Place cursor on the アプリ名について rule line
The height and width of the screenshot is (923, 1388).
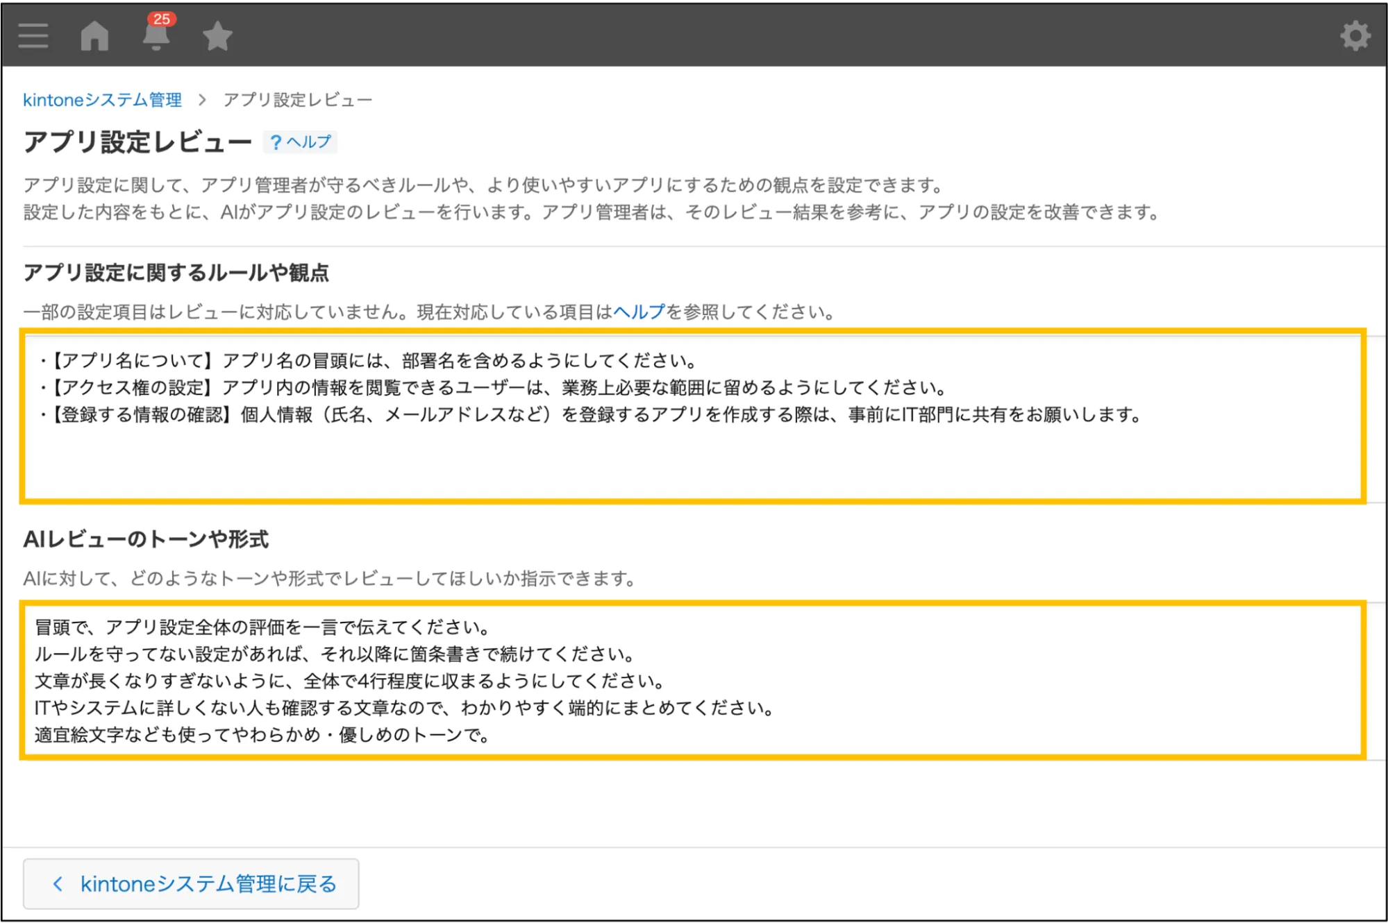pyautogui.click(x=361, y=360)
